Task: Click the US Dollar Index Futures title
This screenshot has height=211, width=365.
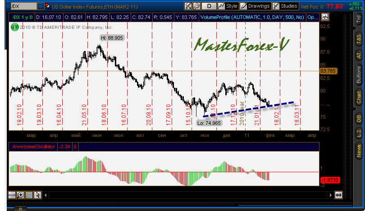Action: pyautogui.click(x=95, y=7)
